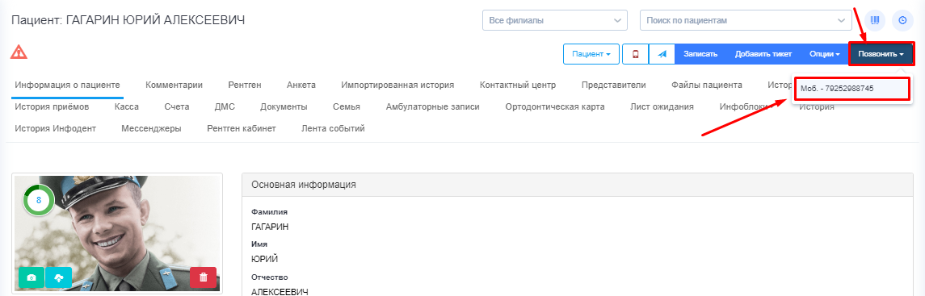
Task: Click the red warning triangle icon
Action: point(19,52)
